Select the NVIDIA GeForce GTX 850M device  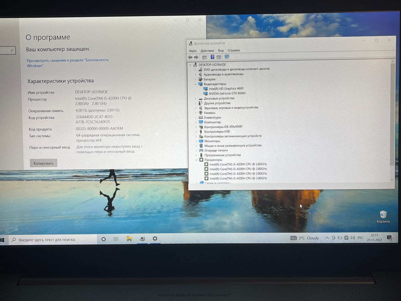click(227, 93)
